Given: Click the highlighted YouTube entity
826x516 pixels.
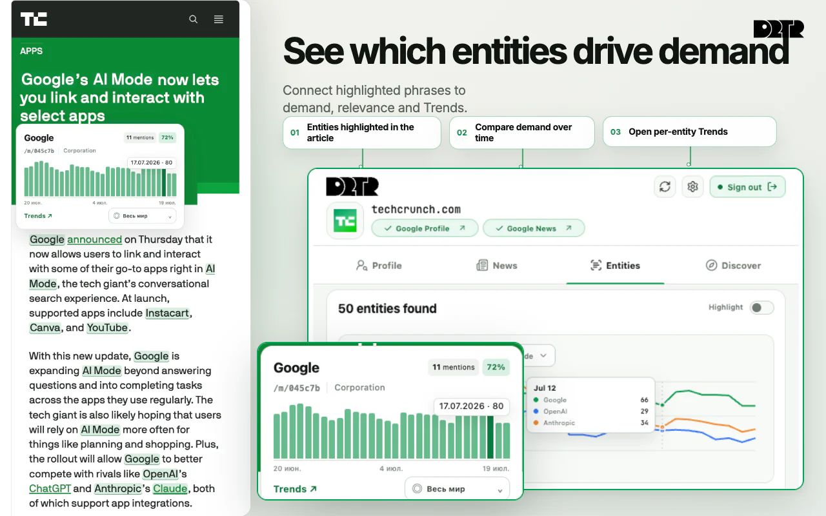Looking at the screenshot, I should (107, 328).
